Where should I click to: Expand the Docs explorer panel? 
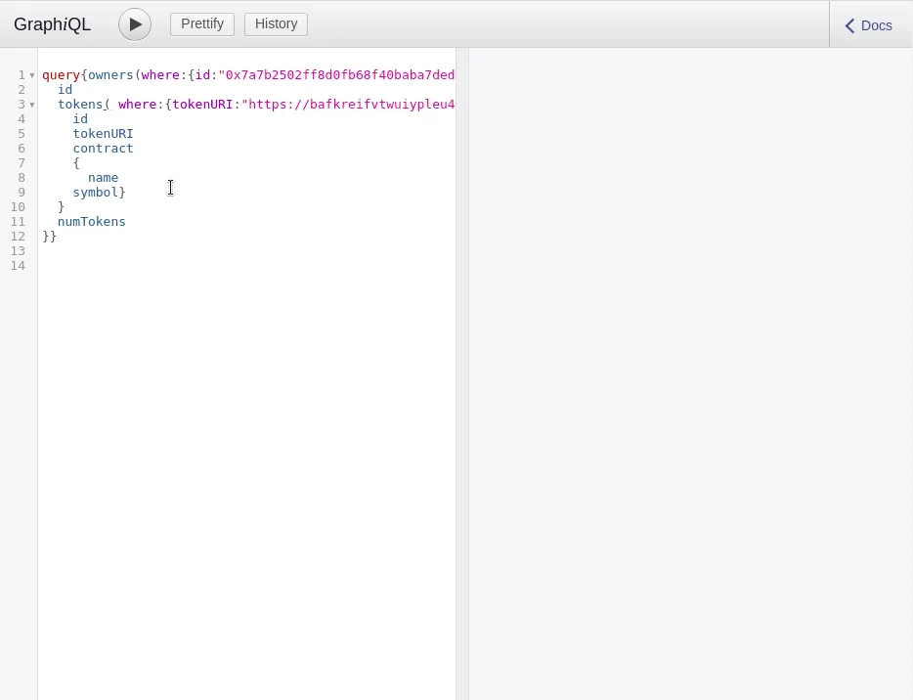(869, 25)
